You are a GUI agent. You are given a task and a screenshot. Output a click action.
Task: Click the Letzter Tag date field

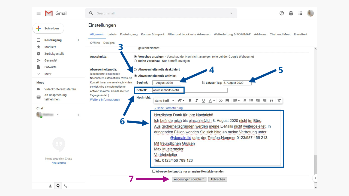pos(237,83)
